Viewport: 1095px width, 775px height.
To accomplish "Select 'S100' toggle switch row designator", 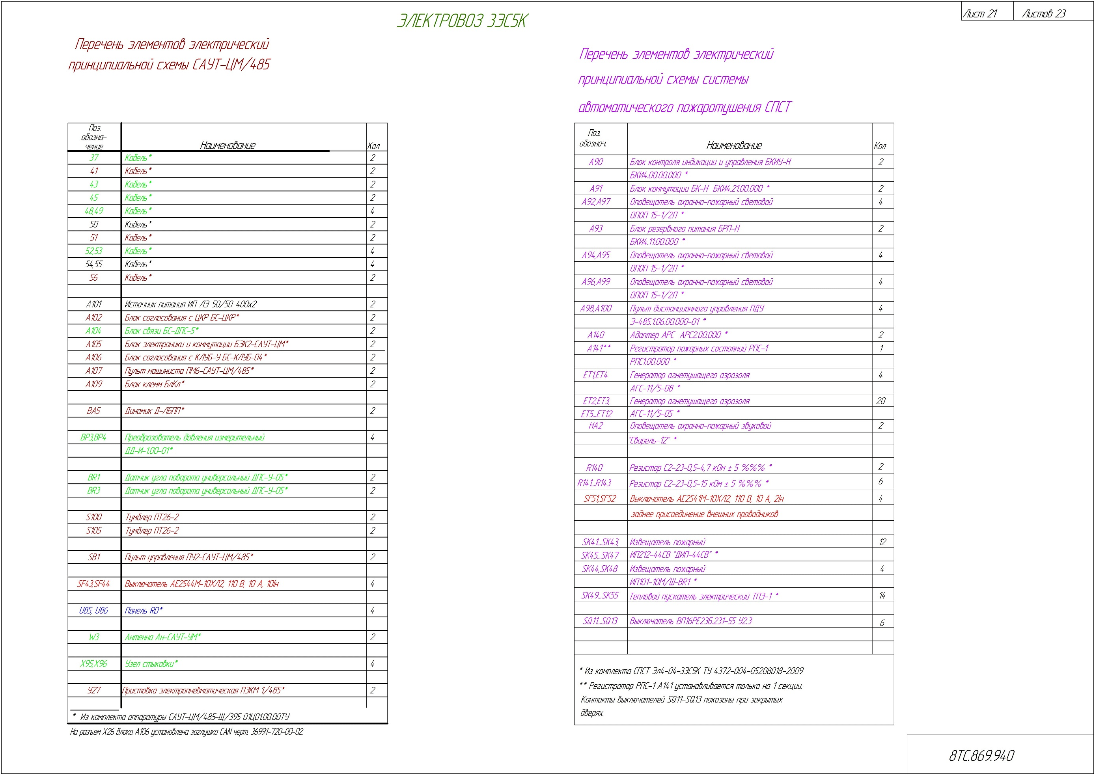I will 94,517.
